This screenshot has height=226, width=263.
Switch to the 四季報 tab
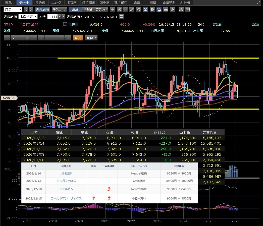(x=104, y=3)
